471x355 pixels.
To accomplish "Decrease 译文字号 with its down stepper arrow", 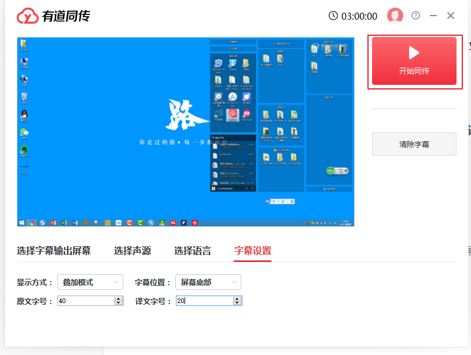I will (x=237, y=302).
